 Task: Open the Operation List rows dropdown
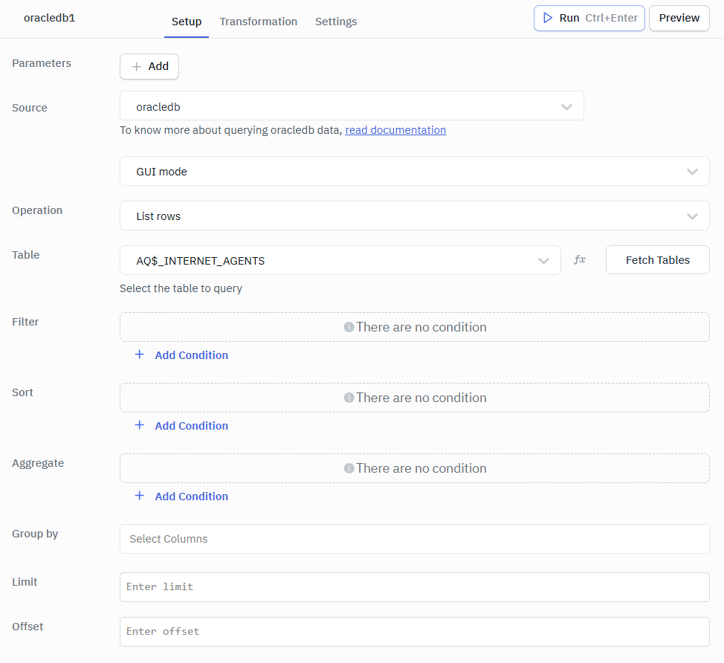click(x=415, y=216)
